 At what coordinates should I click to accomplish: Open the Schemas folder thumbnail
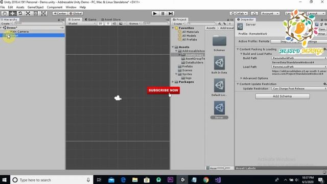coord(219,41)
